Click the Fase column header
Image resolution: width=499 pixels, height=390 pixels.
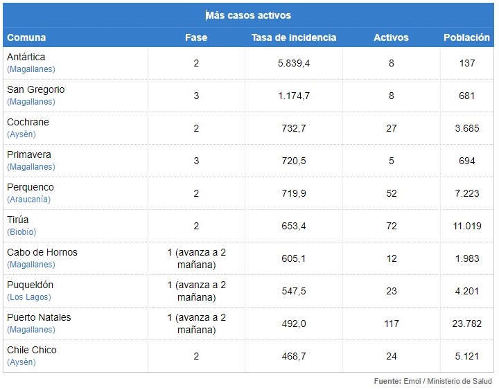tap(196, 37)
